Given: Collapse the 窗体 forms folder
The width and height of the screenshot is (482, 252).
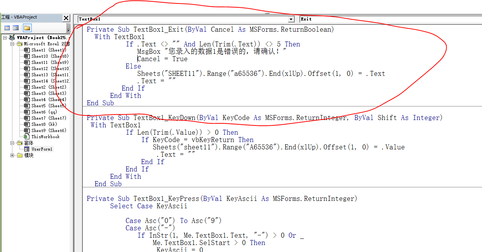Looking at the screenshot, I should click(x=12, y=143).
